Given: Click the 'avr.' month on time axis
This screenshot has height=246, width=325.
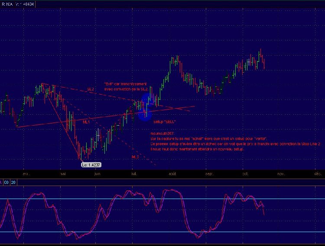Looking at the screenshot, I should click(x=26, y=174).
